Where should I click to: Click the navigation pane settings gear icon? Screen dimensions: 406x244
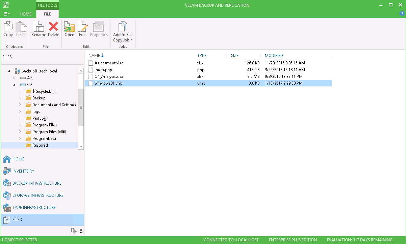click(74, 231)
